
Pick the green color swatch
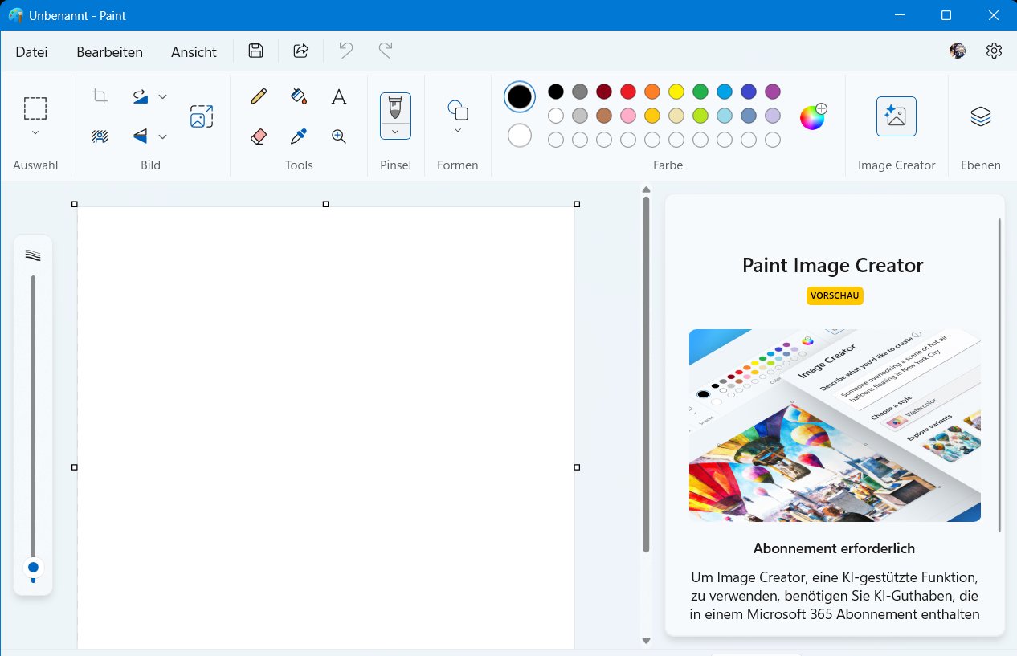[x=700, y=92]
